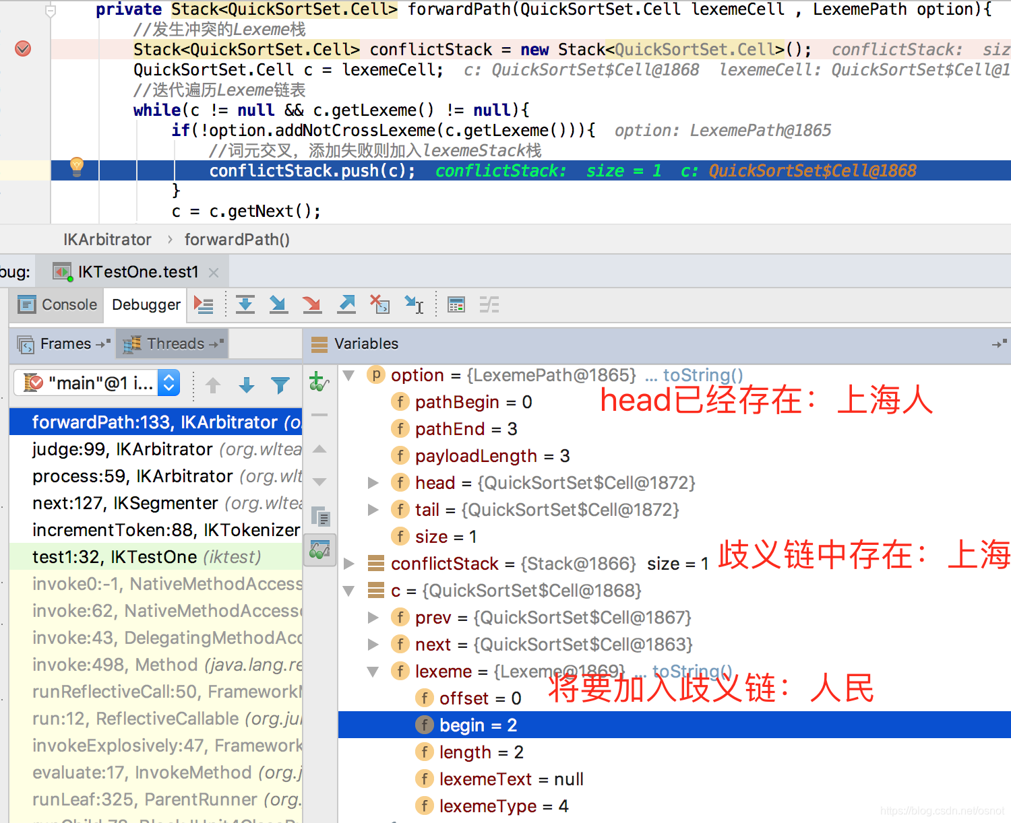Click the Evaluate Expression calculator icon
Screen dimensions: 1011x823
[456, 305]
